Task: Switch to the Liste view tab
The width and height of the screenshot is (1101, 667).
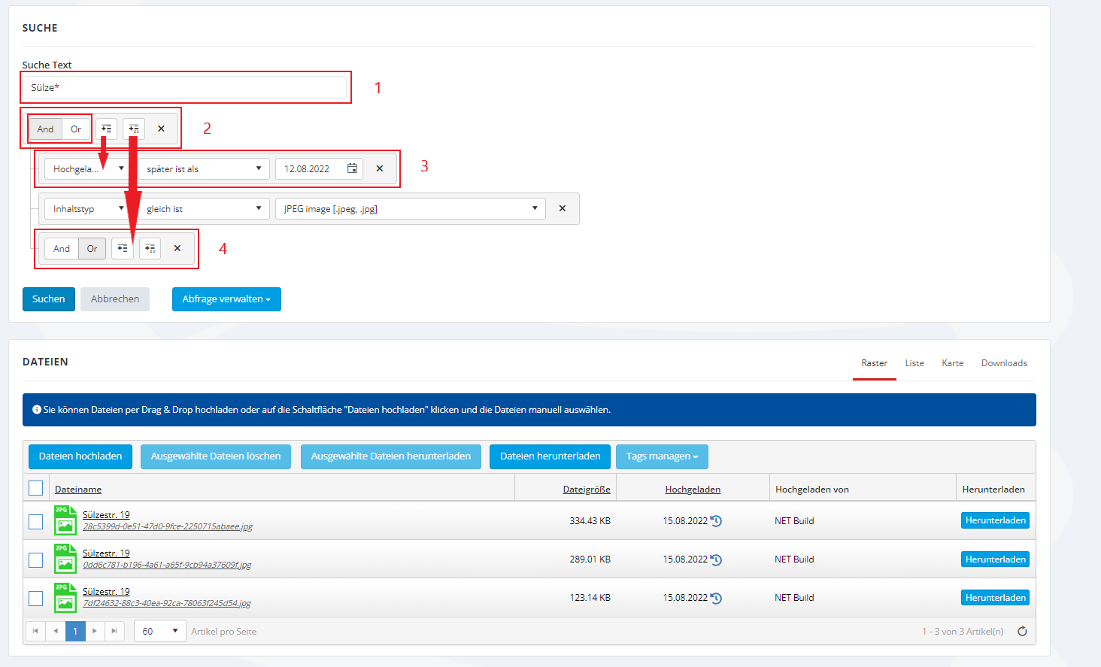Action: (914, 363)
